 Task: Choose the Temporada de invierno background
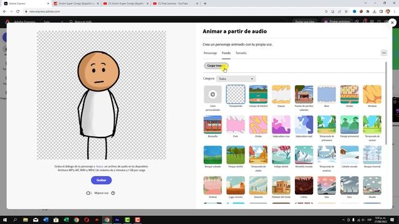pyautogui.click(x=327, y=155)
